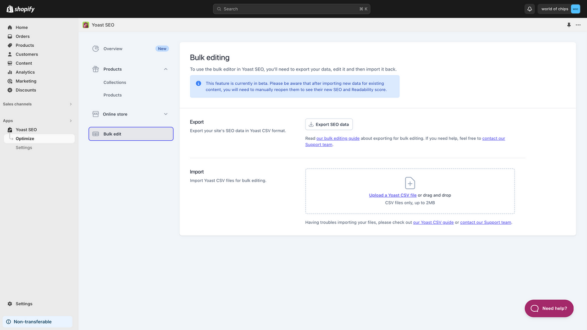The image size is (587, 330).
Task: Click the New badge beside Overview
Action: tap(162, 49)
